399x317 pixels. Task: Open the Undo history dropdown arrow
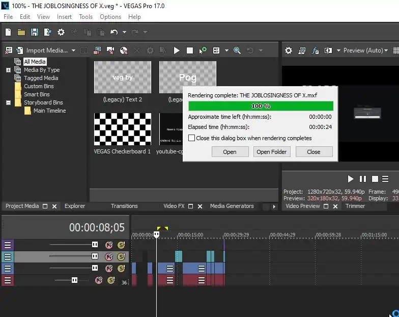pos(124,32)
